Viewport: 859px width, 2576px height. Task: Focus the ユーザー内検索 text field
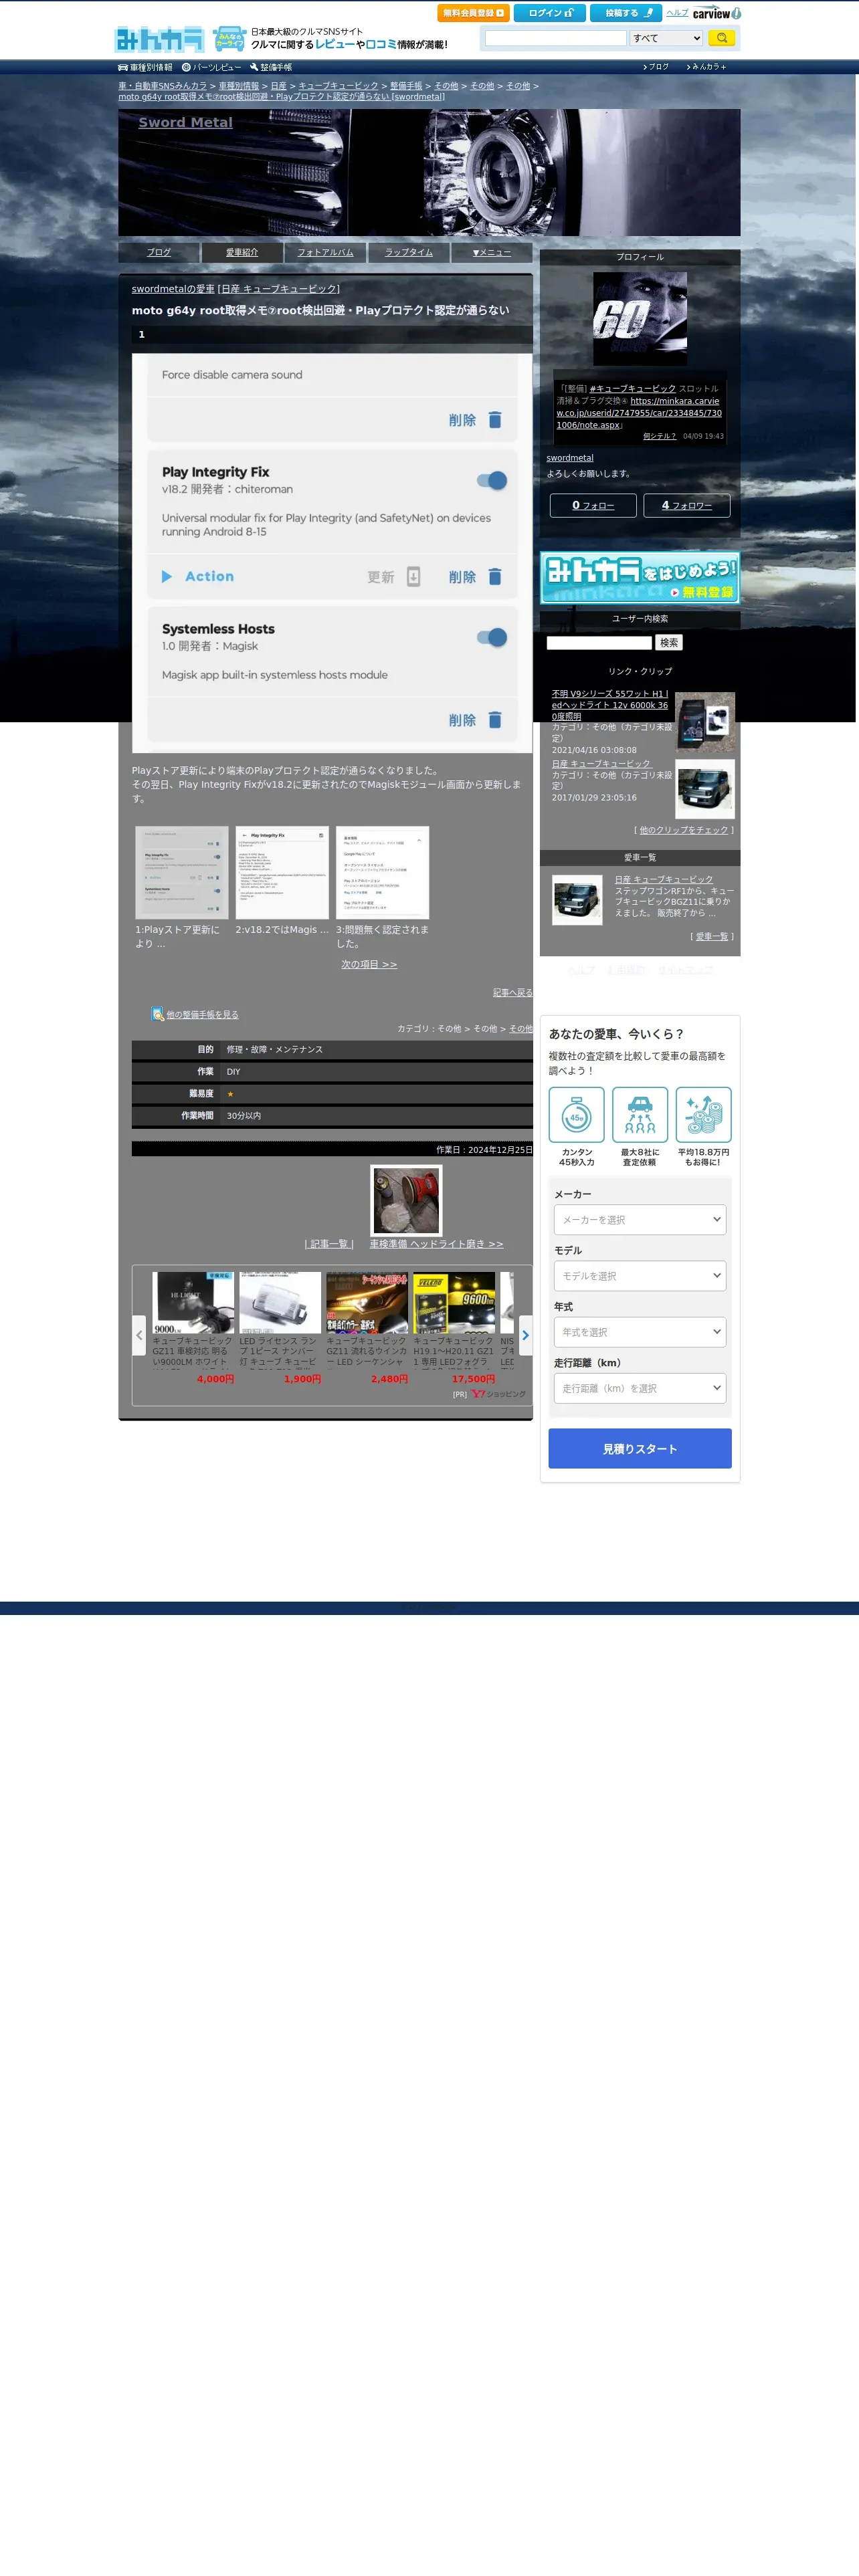[599, 643]
